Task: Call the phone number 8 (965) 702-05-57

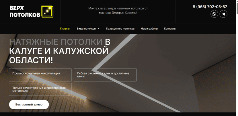Action: coord(210,7)
